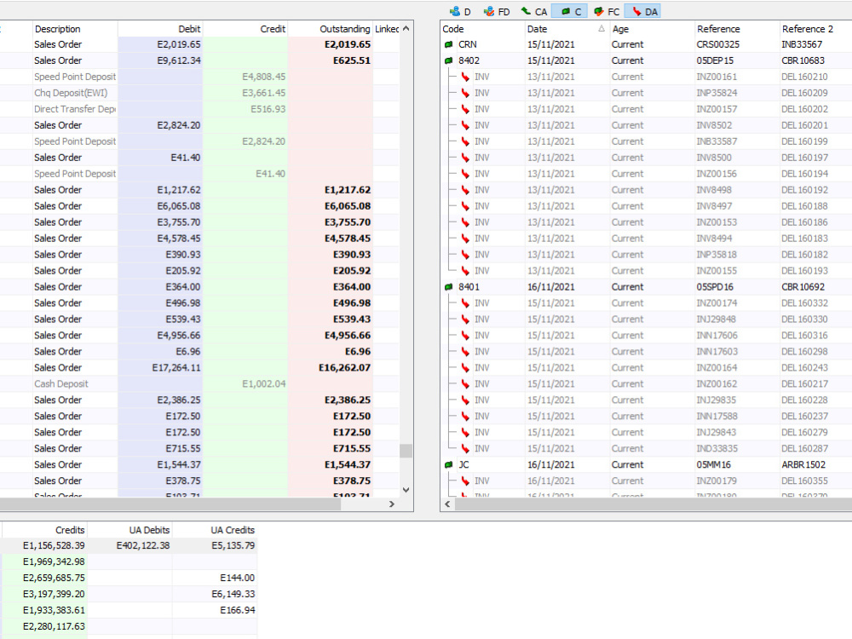Sort by the Age column header
Viewport: 852px width, 639px height.
coord(652,29)
